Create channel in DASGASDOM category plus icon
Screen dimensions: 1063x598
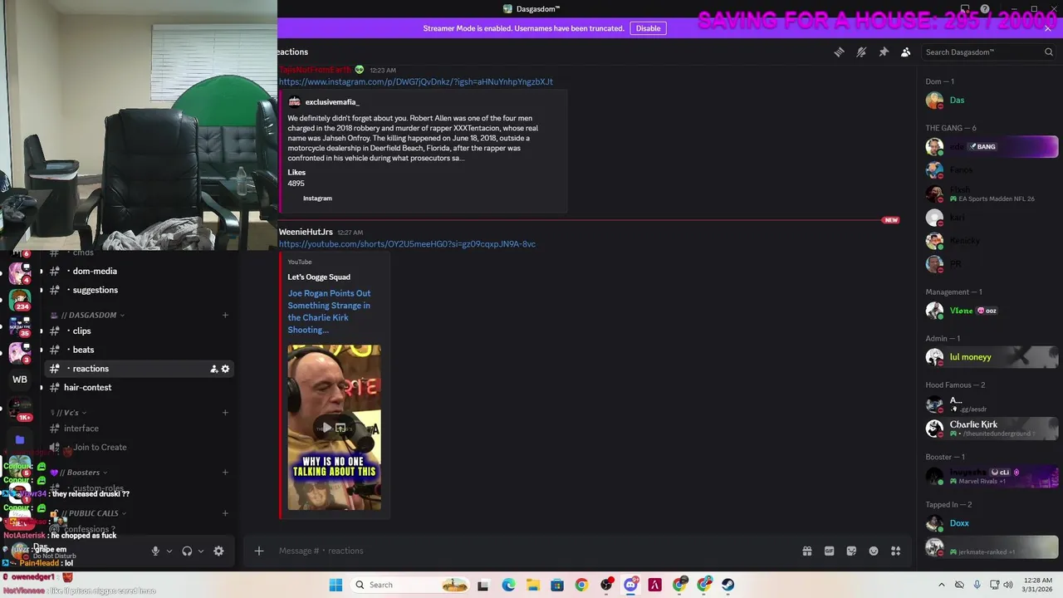click(225, 316)
